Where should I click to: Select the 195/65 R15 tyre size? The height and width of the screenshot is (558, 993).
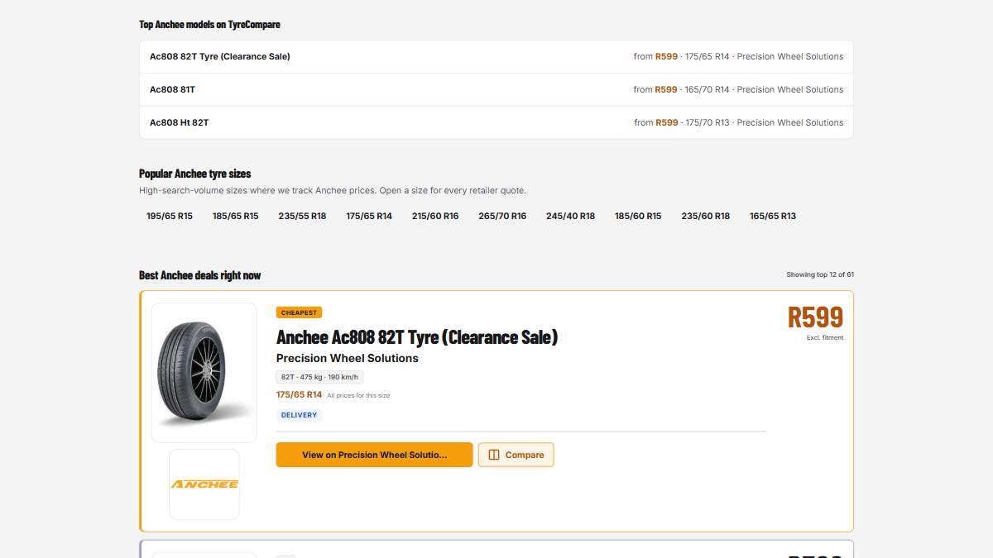[170, 216]
